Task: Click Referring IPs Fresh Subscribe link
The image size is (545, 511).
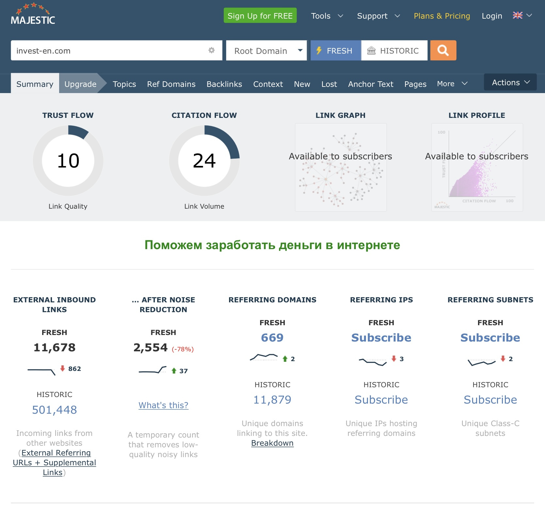Action: pyautogui.click(x=381, y=337)
